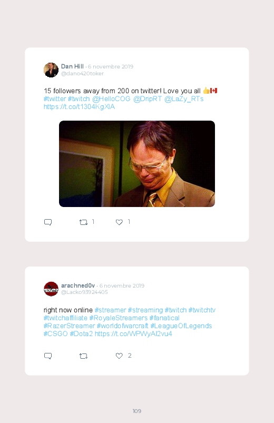The image size is (274, 423).
Task: Click the Dan Hill display name
Action: coord(72,66)
